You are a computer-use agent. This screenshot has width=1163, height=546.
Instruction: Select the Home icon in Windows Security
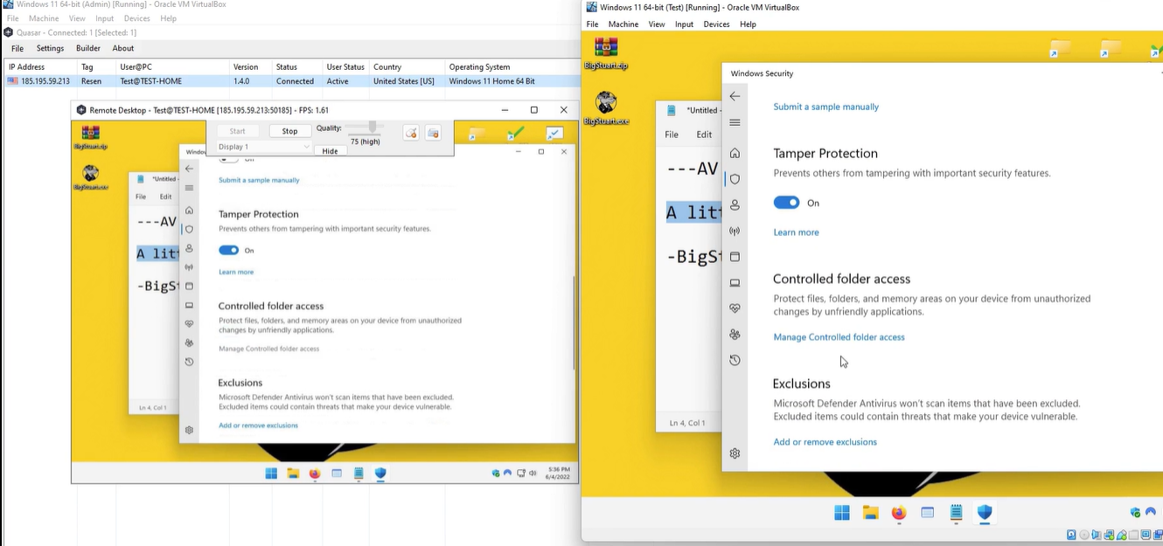[735, 152]
